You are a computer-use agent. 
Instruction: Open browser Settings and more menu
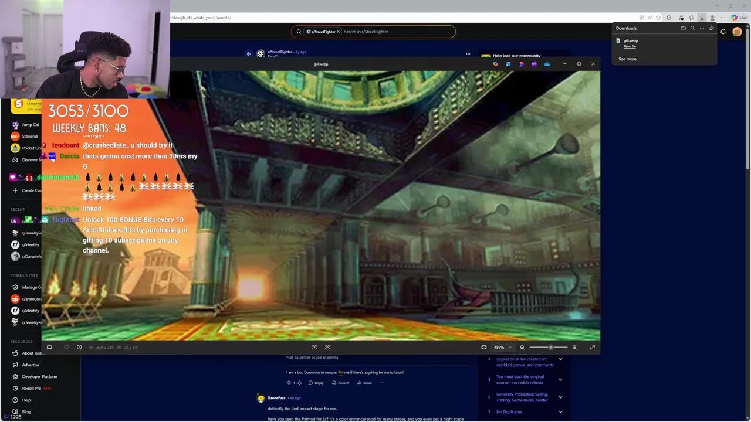tap(723, 18)
